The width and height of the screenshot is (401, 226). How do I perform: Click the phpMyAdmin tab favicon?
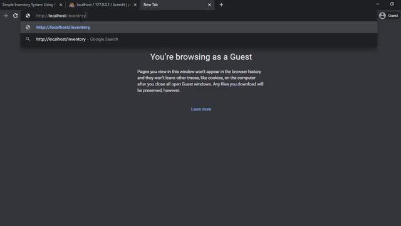[72, 4]
